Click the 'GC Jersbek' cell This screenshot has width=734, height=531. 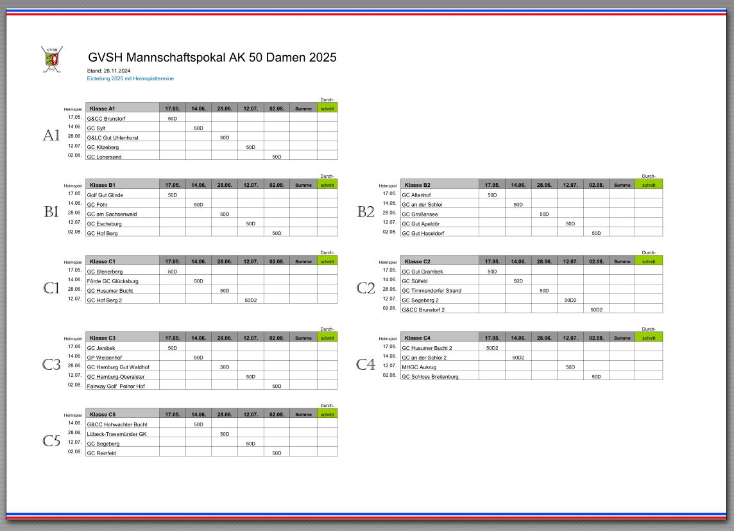123,347
